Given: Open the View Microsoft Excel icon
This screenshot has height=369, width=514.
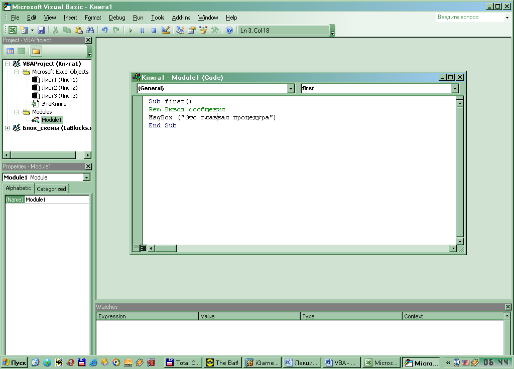Looking at the screenshot, I should click(13, 30).
